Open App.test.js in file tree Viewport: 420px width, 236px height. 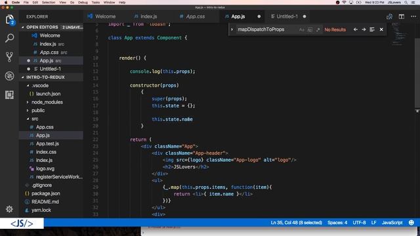pos(47,144)
